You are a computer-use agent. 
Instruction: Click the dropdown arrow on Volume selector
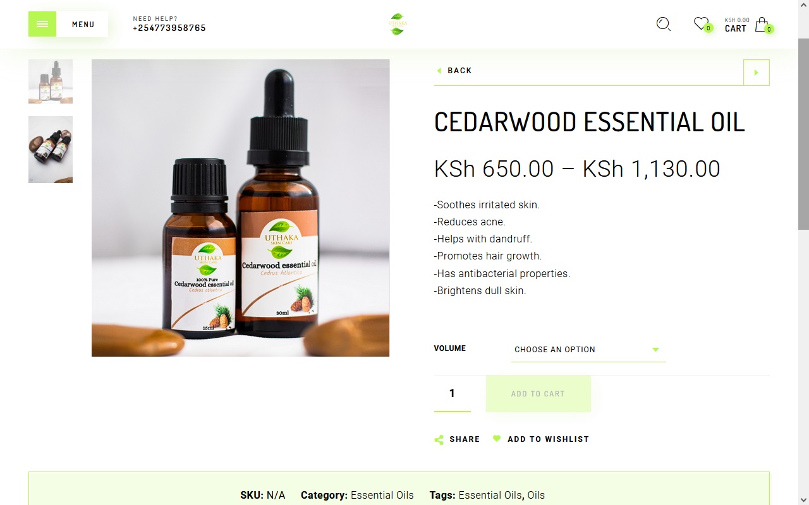click(x=655, y=350)
